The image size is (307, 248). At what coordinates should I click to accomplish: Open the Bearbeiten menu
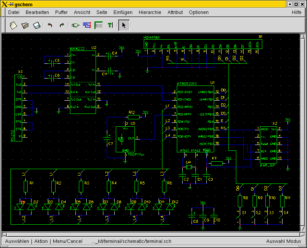[37, 12]
